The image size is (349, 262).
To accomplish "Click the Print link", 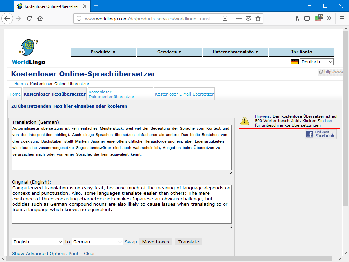I will click(74, 253).
